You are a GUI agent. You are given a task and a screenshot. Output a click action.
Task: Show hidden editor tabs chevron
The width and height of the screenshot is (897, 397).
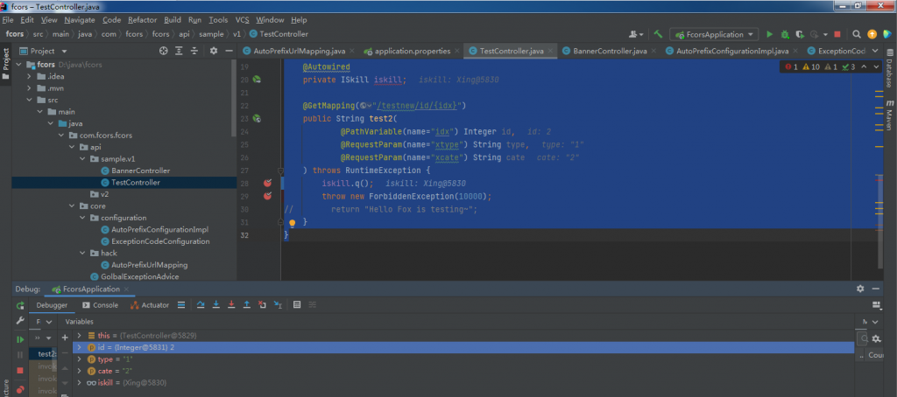(x=875, y=51)
